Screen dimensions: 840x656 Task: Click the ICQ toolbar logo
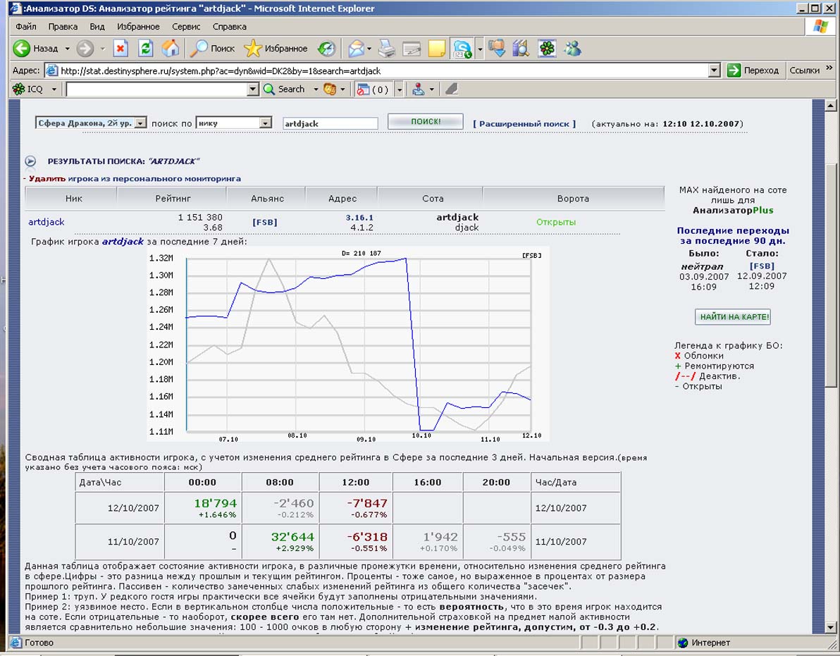(28, 89)
